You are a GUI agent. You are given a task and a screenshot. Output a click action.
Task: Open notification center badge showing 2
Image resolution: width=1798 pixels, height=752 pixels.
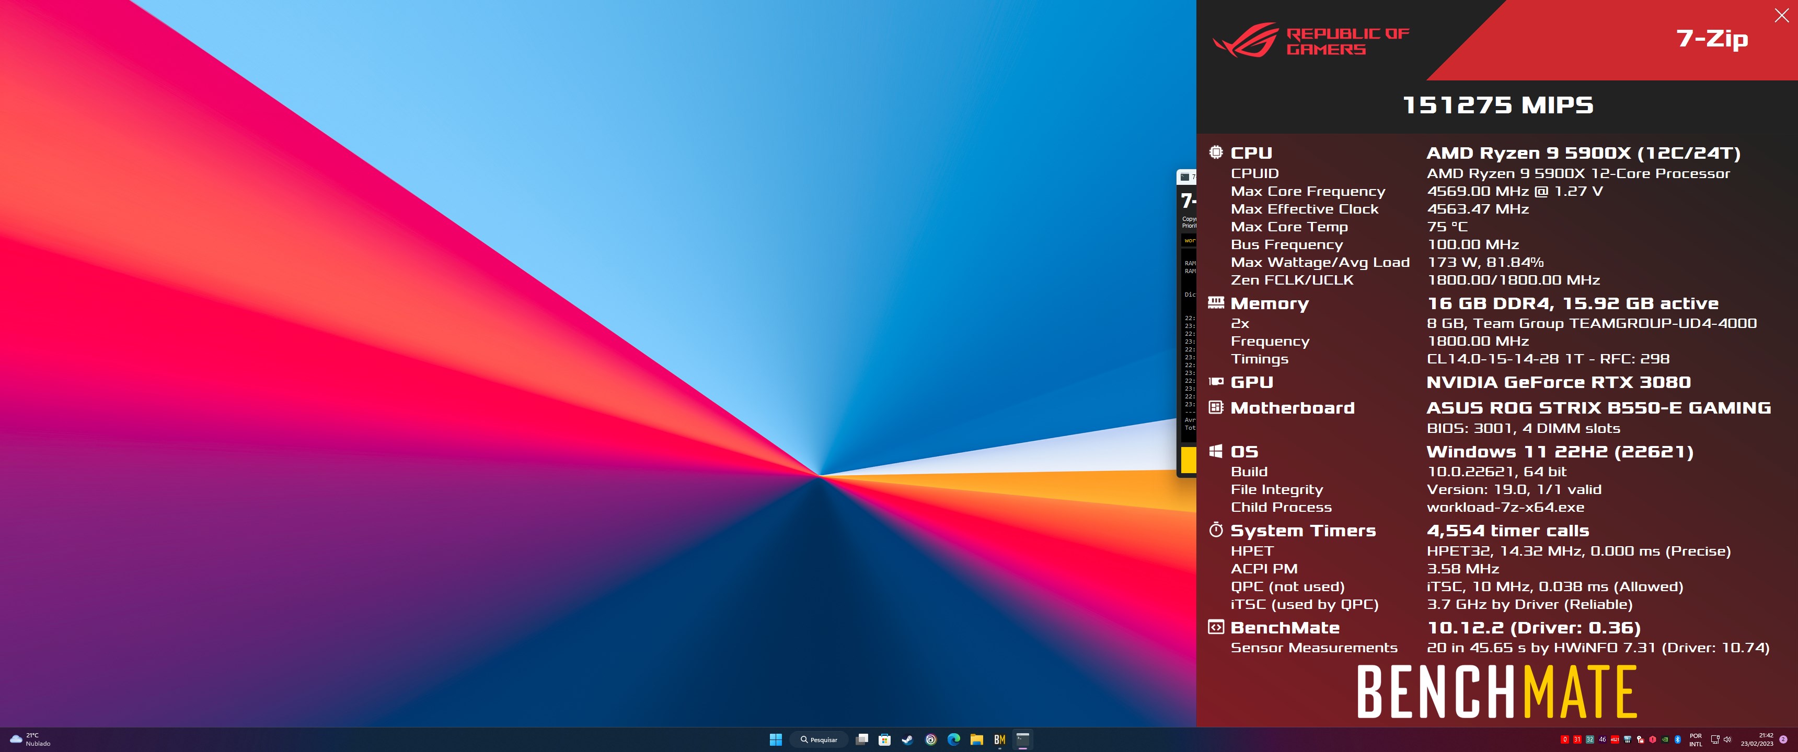coord(1783,739)
